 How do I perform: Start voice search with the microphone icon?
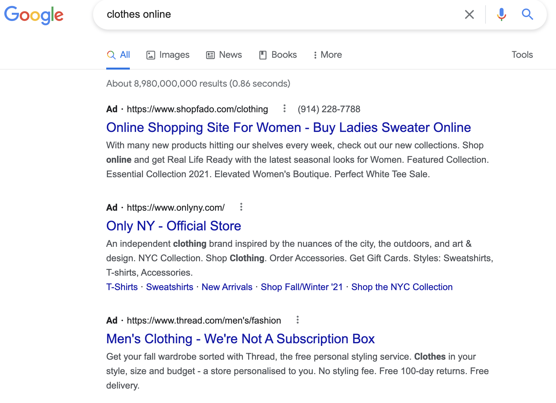(501, 14)
